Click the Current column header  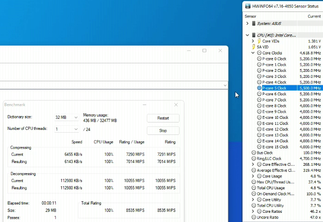point(314,16)
